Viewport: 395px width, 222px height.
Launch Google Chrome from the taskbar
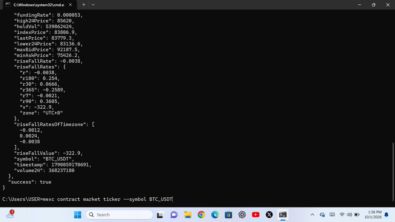point(201,215)
